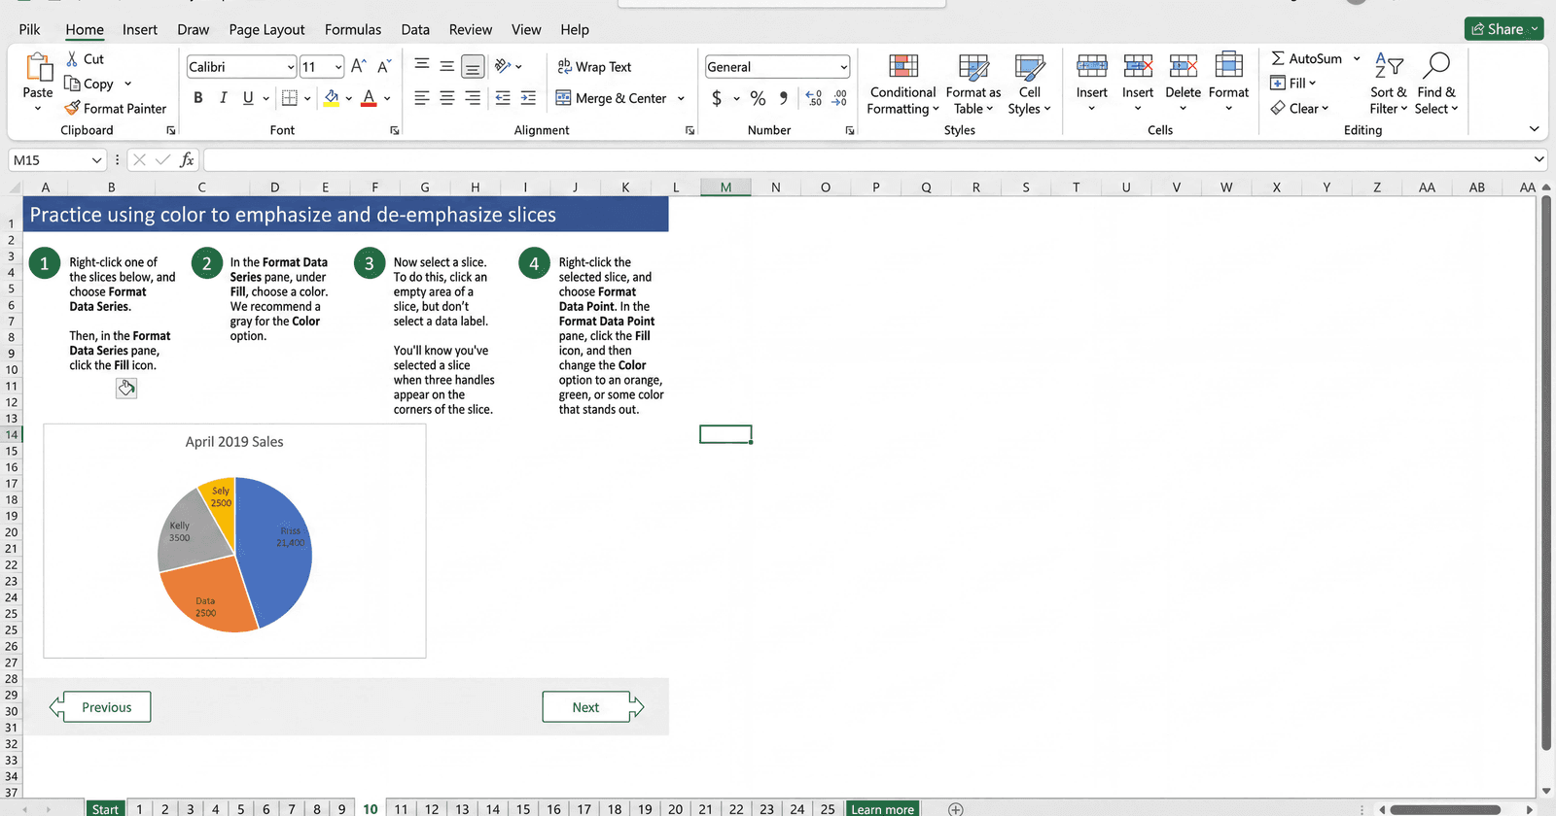The height and width of the screenshot is (816, 1556).
Task: Add a new sheet with plus icon
Action: 956,808
